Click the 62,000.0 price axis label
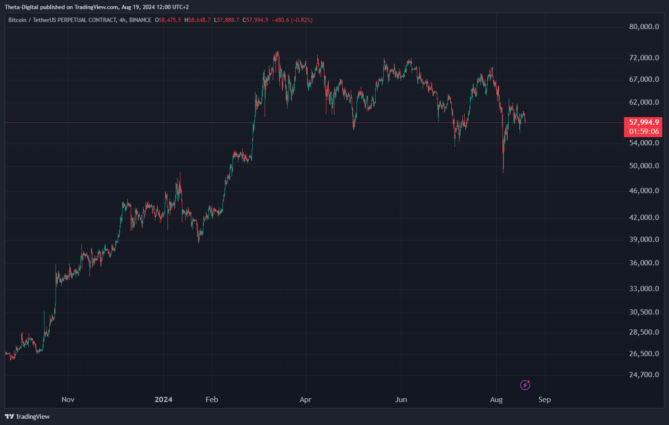This screenshot has height=425, width=669. (x=645, y=102)
